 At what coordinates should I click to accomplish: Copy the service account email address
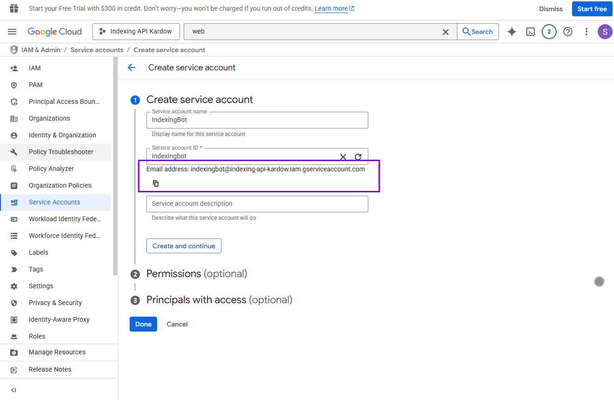click(156, 183)
